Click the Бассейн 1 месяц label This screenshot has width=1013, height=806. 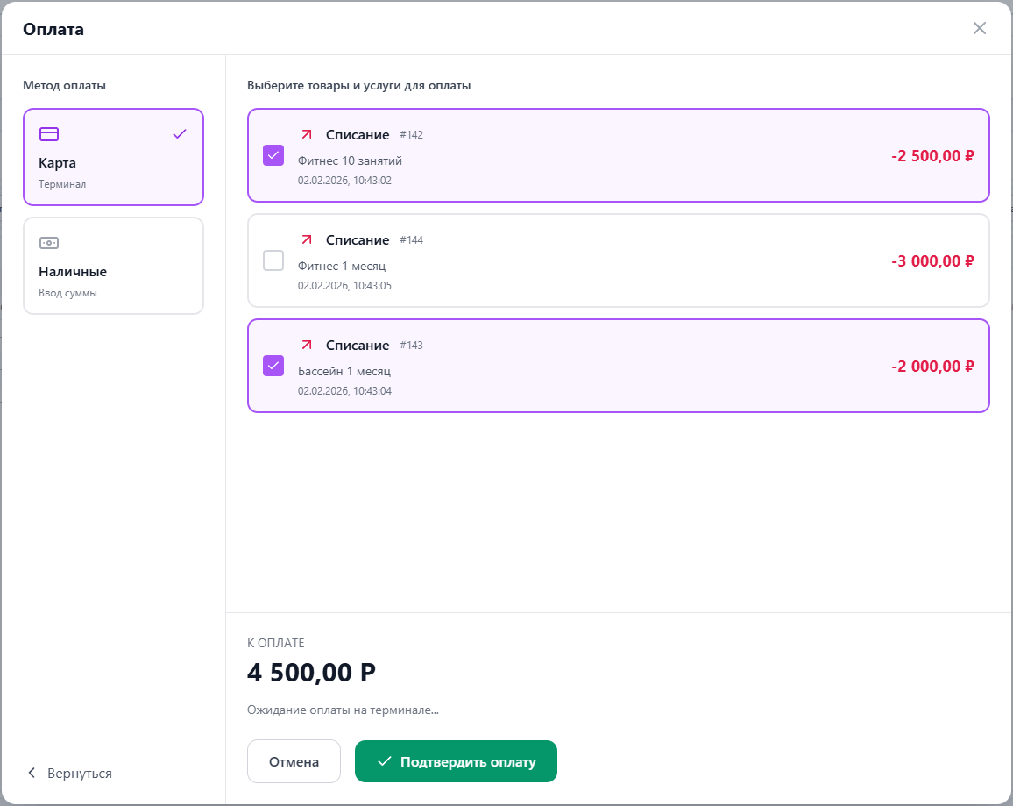(x=344, y=372)
